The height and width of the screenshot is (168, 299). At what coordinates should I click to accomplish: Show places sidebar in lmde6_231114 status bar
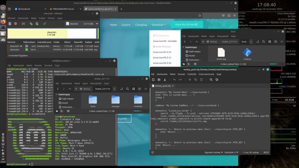pyautogui.click(x=57, y=111)
